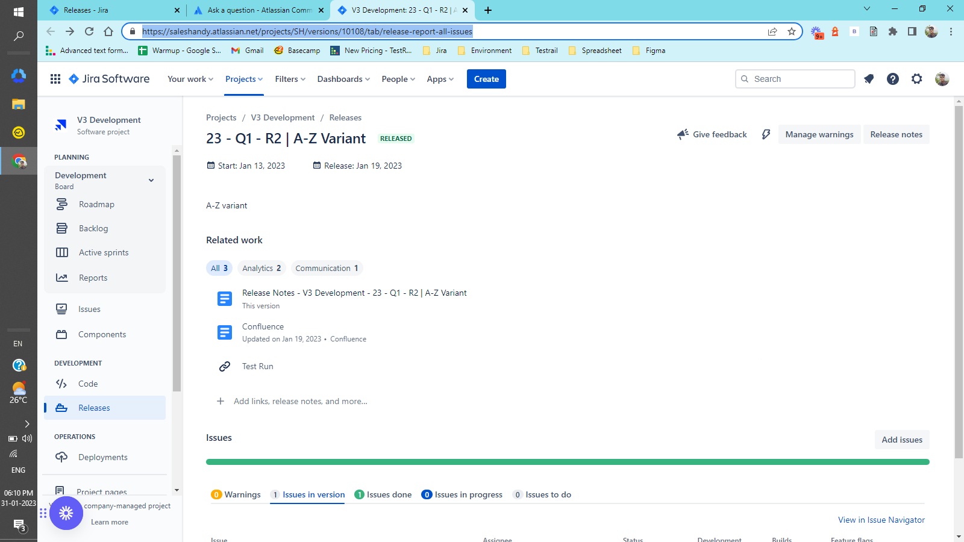Click the Jira Search input field

795,79
